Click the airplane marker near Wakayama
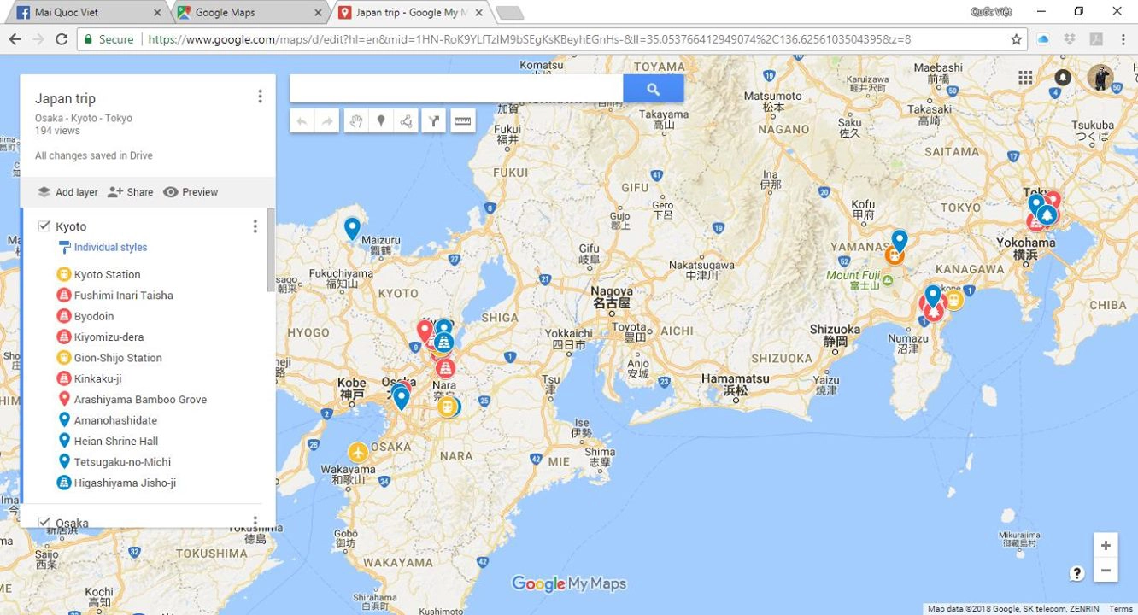The image size is (1138, 615). pos(358,452)
